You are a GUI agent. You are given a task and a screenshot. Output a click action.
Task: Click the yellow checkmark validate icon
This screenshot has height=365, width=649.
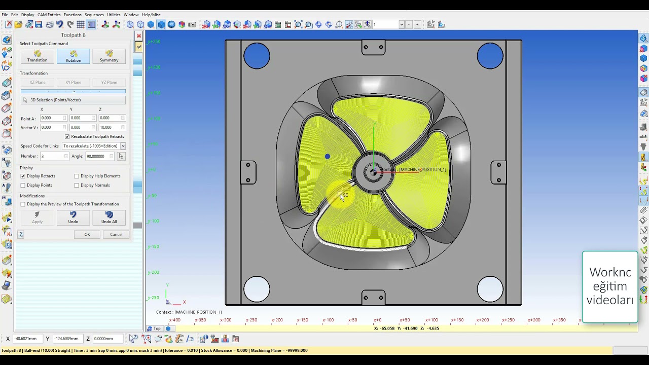pyautogui.click(x=139, y=46)
